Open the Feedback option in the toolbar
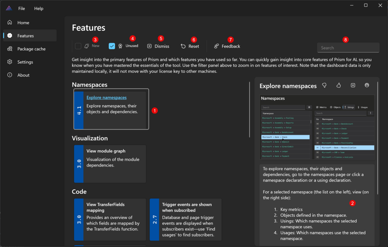This screenshot has width=388, height=247. [227, 47]
